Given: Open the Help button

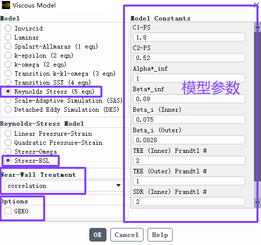Looking at the screenshot, I should pos(160,235).
